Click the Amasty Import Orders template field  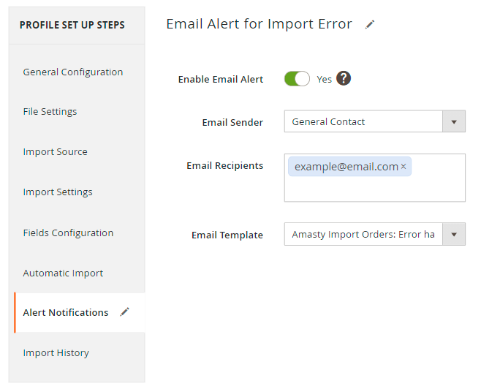coord(363,235)
